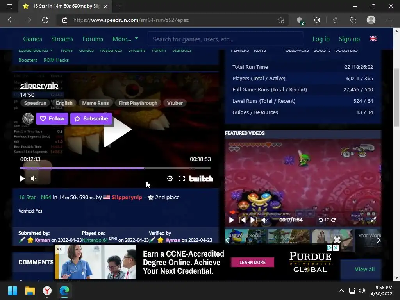Close the Purdue ad banner
400x300 pixels.
[336, 248]
